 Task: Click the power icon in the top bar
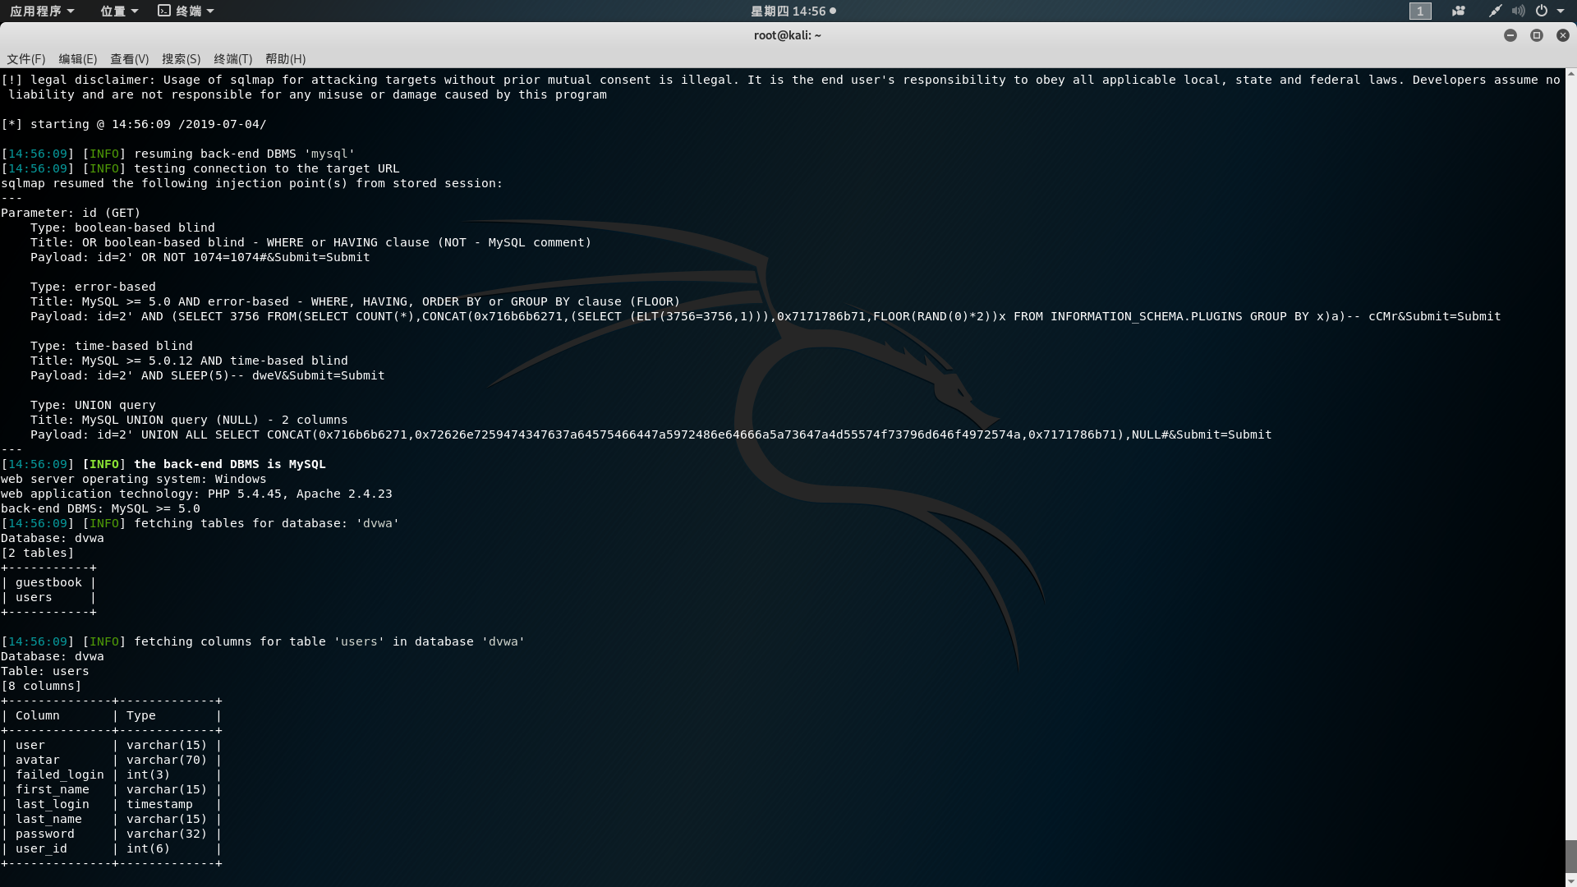tap(1543, 11)
